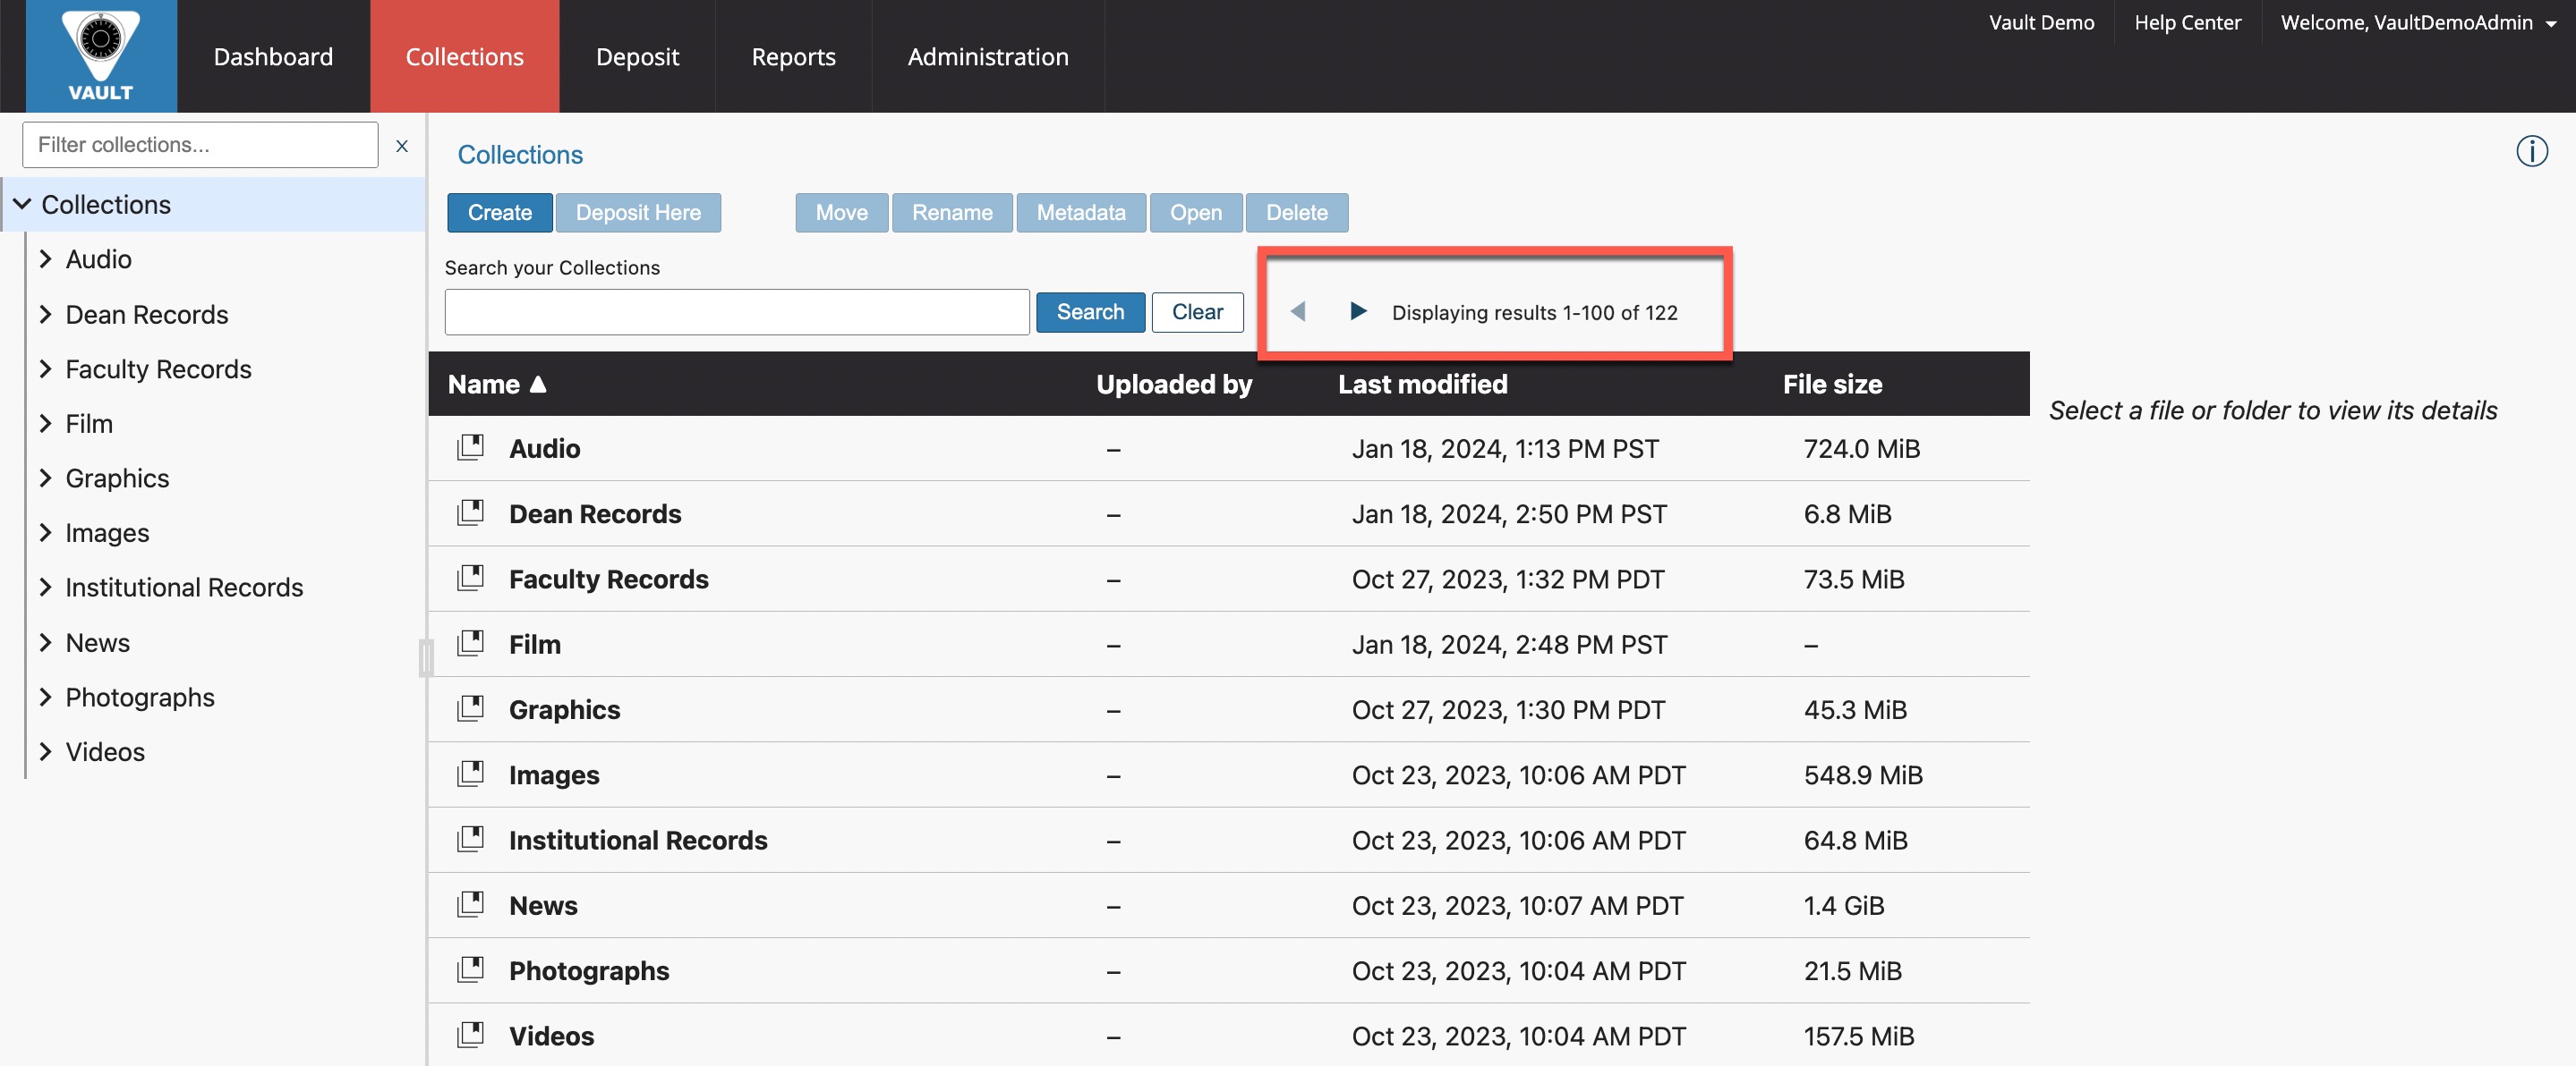
Task: Go to previous results page arrow
Action: tap(1298, 312)
